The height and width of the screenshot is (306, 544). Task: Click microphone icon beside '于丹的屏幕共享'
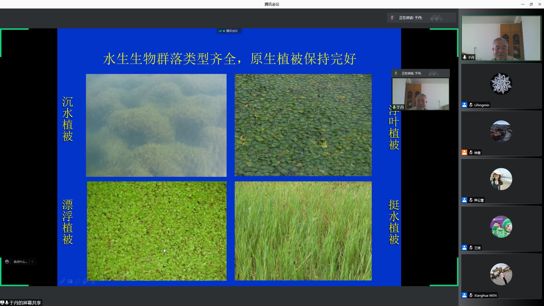[x=7, y=303]
